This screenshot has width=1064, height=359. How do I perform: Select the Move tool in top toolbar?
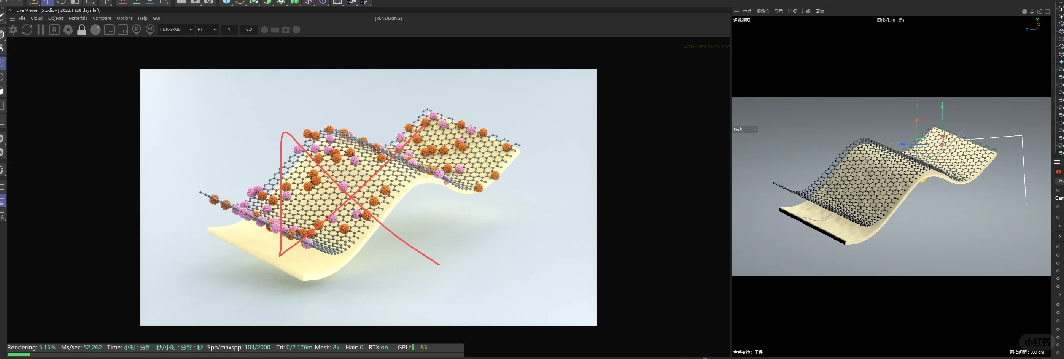47,3
